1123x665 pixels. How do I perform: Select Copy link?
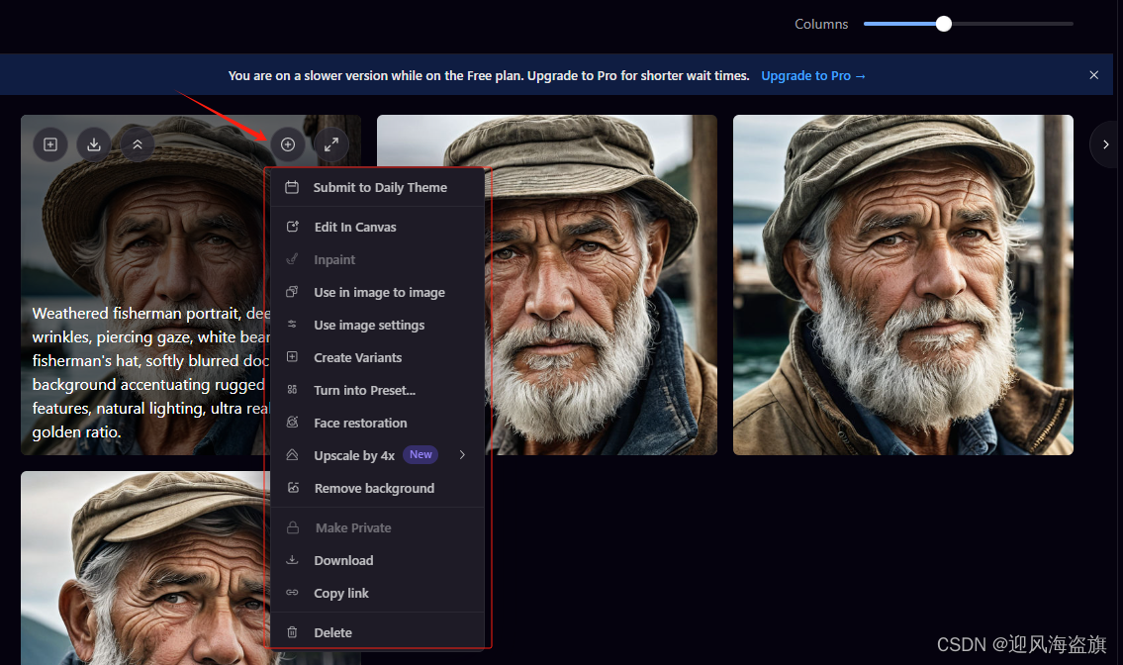pos(377,593)
